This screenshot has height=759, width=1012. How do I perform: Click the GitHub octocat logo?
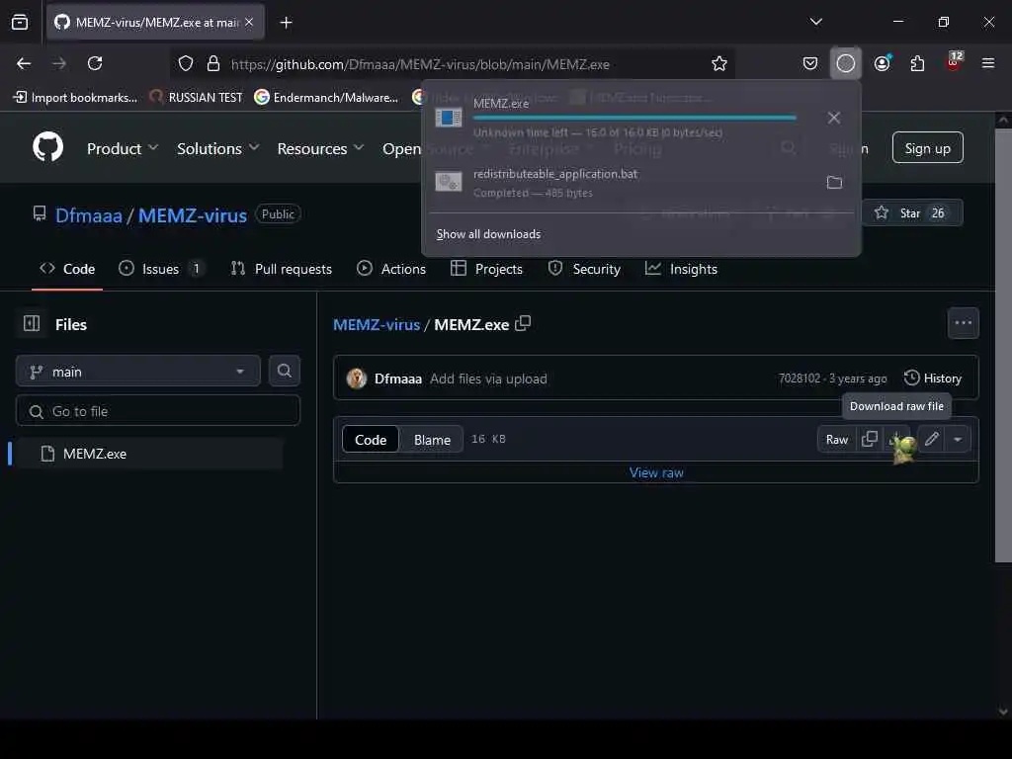48,147
